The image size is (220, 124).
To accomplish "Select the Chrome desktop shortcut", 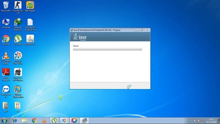I will 6,40.
